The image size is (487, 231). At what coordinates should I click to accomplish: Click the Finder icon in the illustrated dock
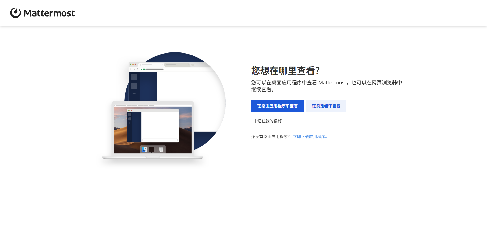pos(144,149)
